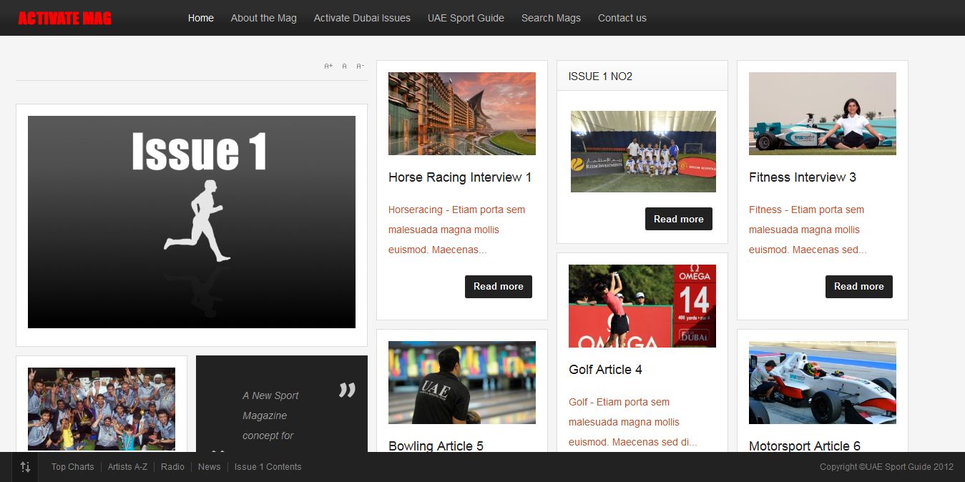Increase font size with A+ icon
965x482 pixels.
(328, 67)
